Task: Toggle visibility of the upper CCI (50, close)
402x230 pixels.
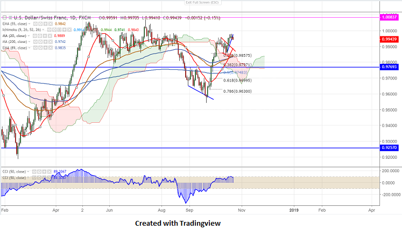Action: click(x=34, y=172)
